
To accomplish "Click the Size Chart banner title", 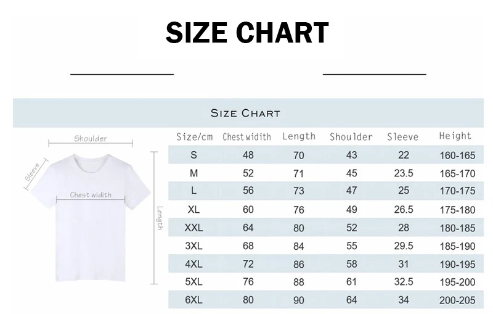I will [245, 114].
